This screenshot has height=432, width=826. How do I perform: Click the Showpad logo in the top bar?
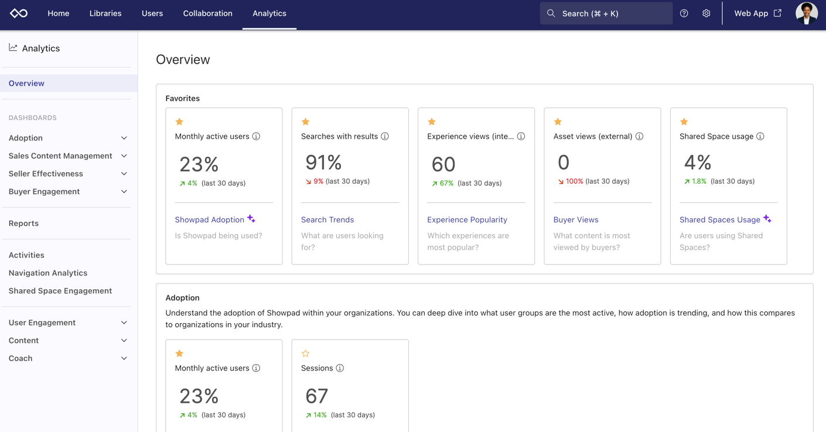[x=18, y=12]
